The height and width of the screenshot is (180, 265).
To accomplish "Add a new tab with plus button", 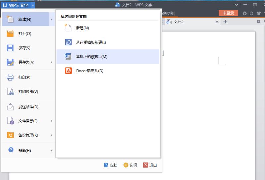I will [x=225, y=22].
